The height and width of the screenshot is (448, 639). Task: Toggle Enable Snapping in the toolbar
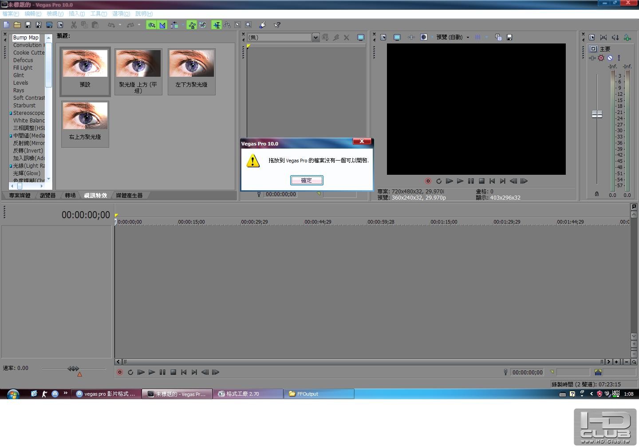(x=151, y=25)
